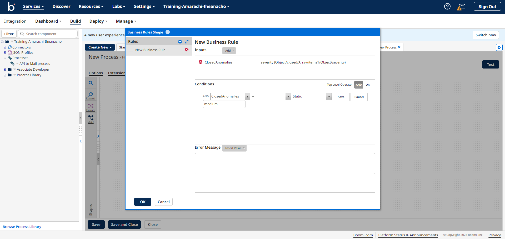Open the Labs menu

pos(119,6)
